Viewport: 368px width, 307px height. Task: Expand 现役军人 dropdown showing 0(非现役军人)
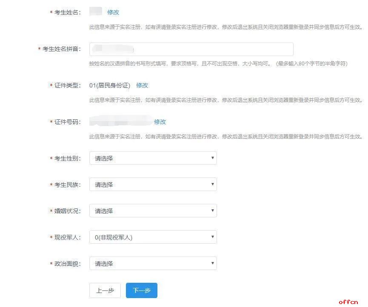click(x=153, y=237)
